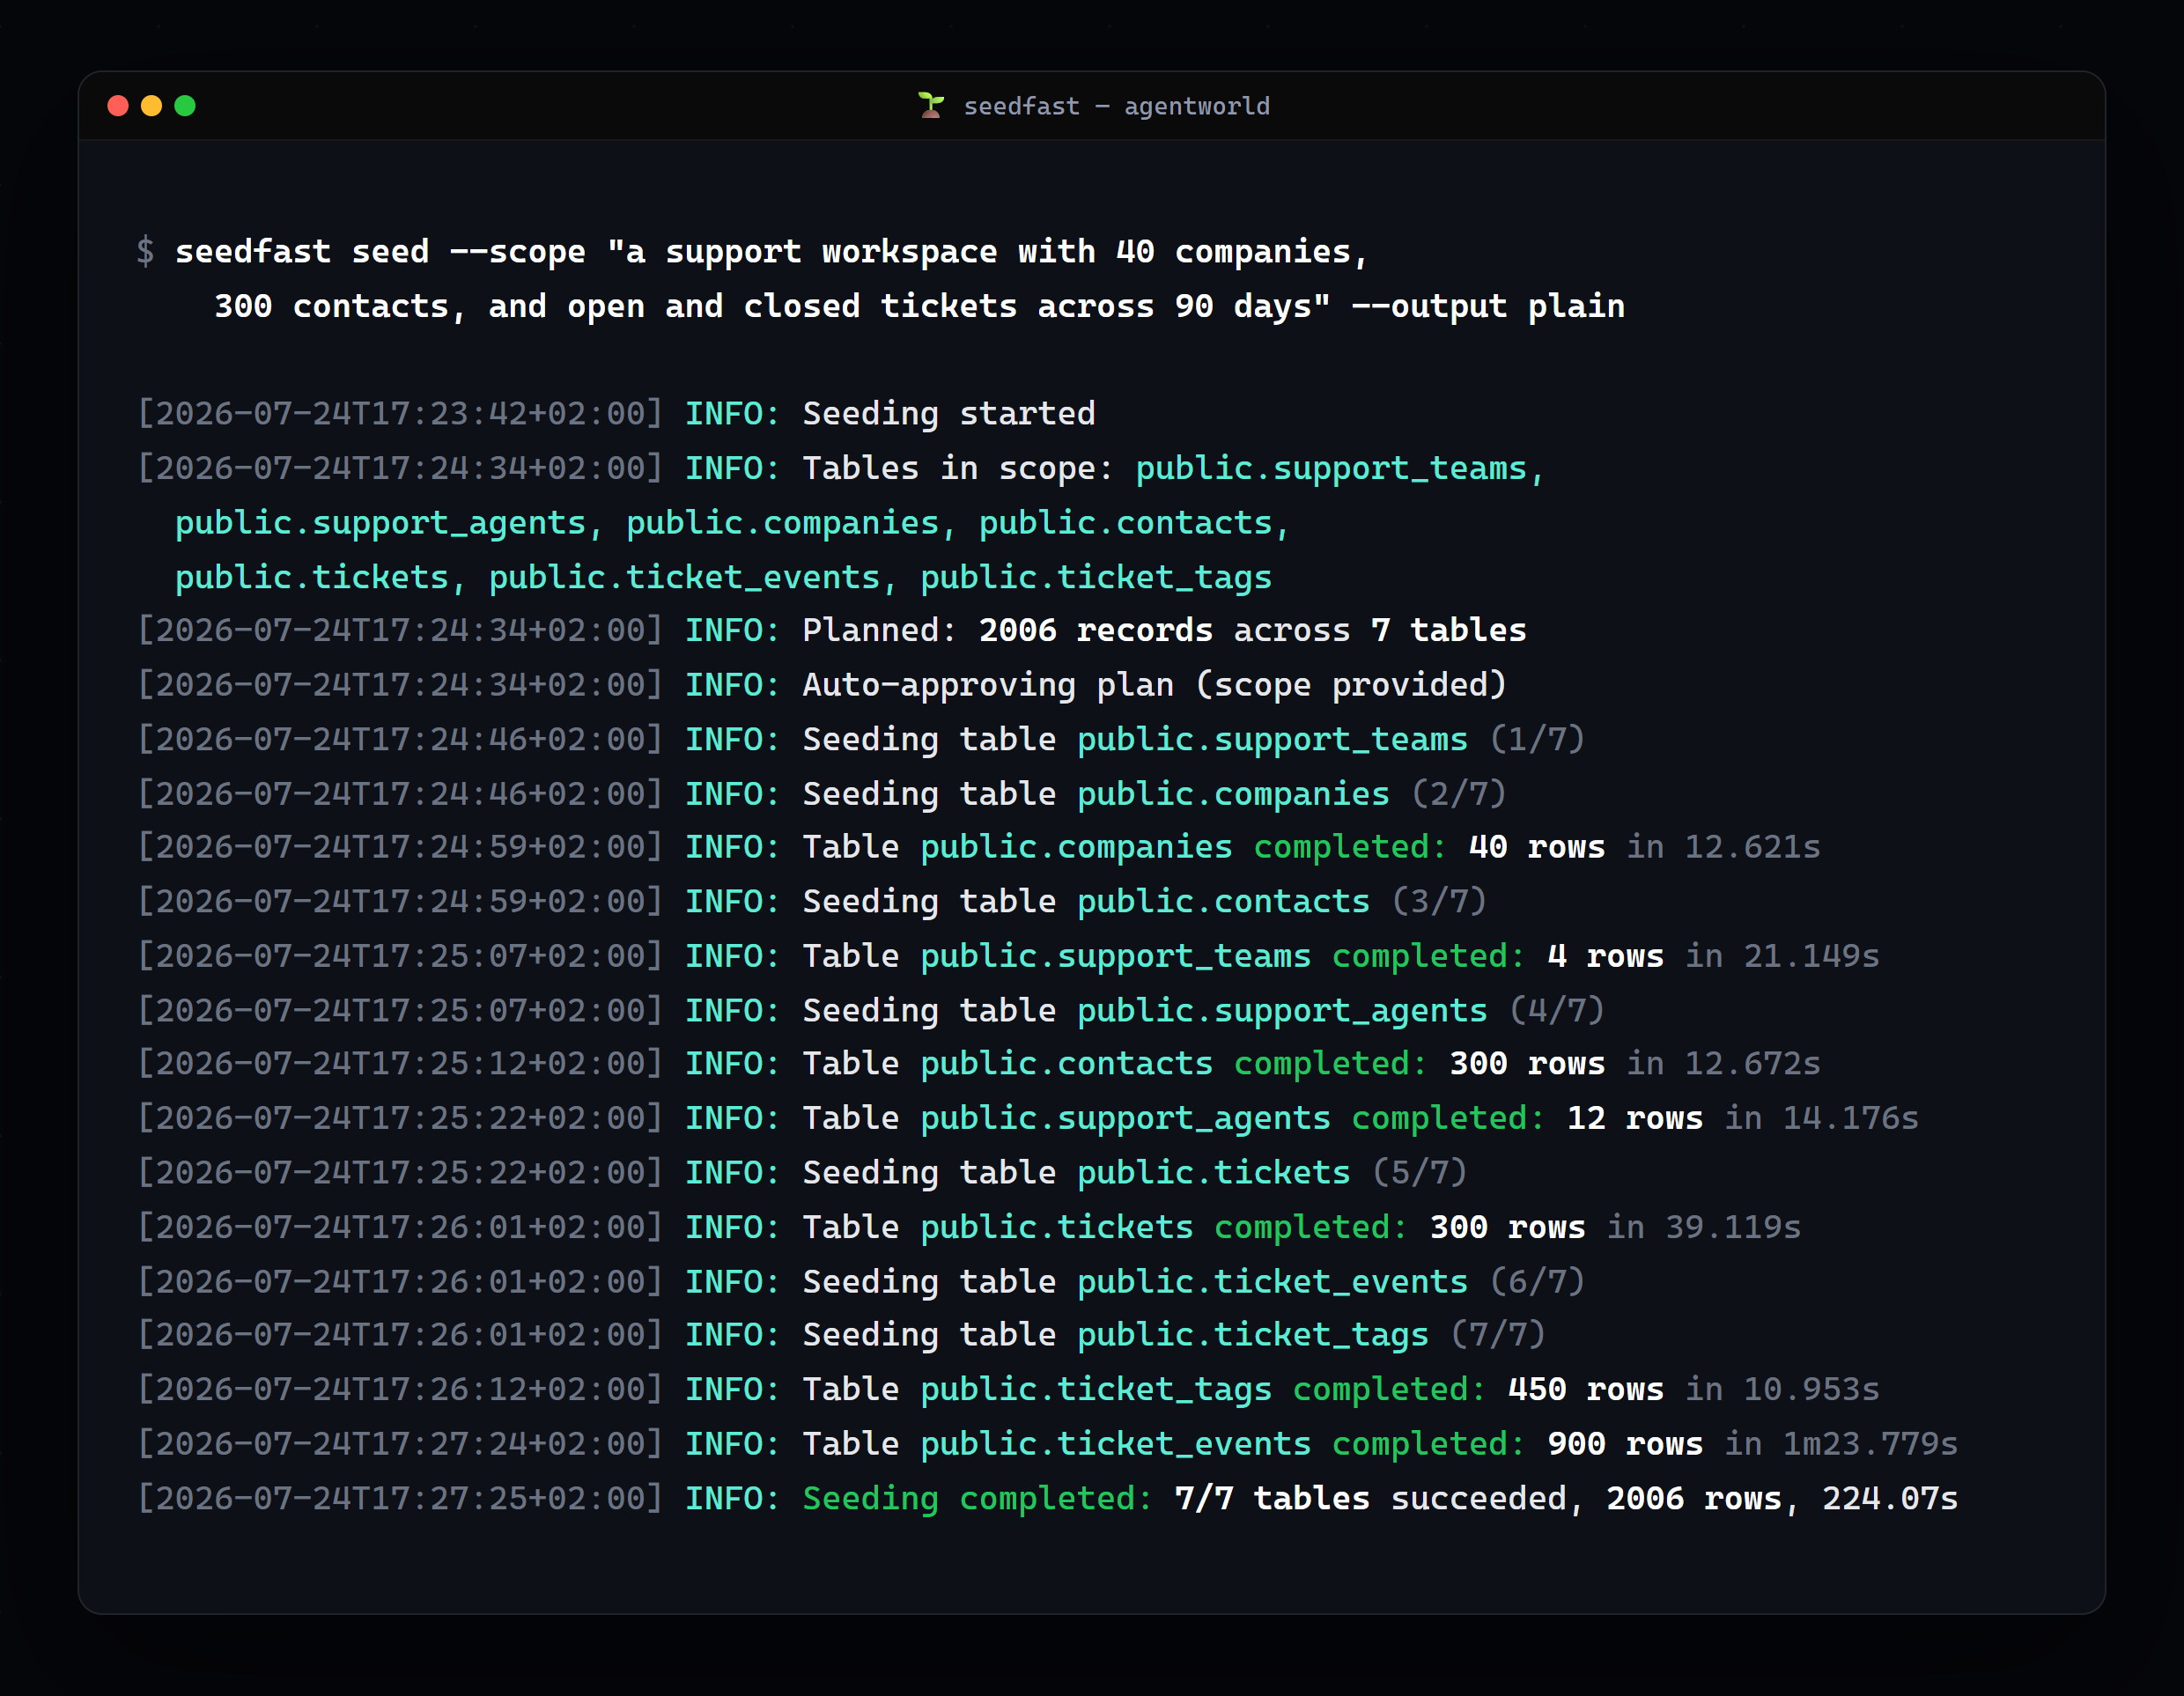This screenshot has width=2184, height=1696.
Task: Click the '[2026-07-24T17:26:12+02:00]' timestamp
Action: click(400, 1389)
